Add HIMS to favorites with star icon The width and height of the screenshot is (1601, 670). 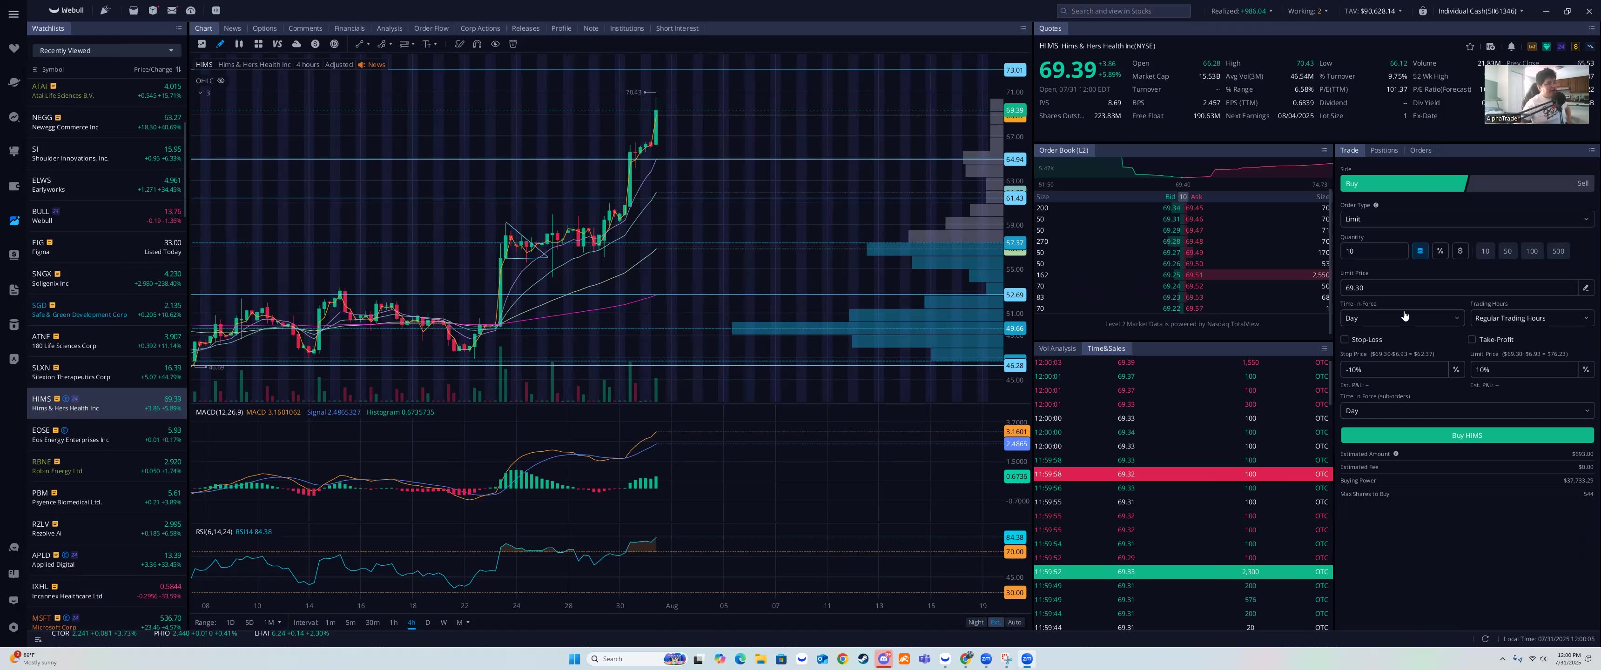click(x=1470, y=47)
